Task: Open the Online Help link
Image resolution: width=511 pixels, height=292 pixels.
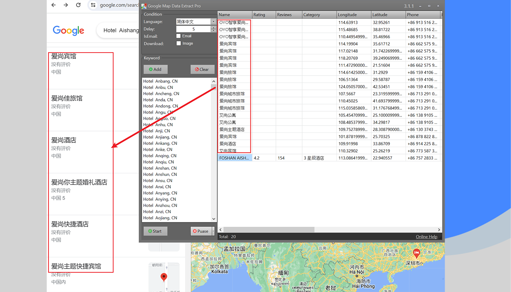Action: tap(426, 237)
